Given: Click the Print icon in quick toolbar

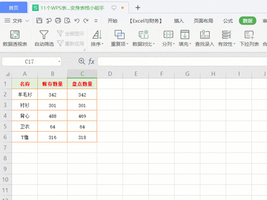Looking at the screenshot, I should (58, 21).
